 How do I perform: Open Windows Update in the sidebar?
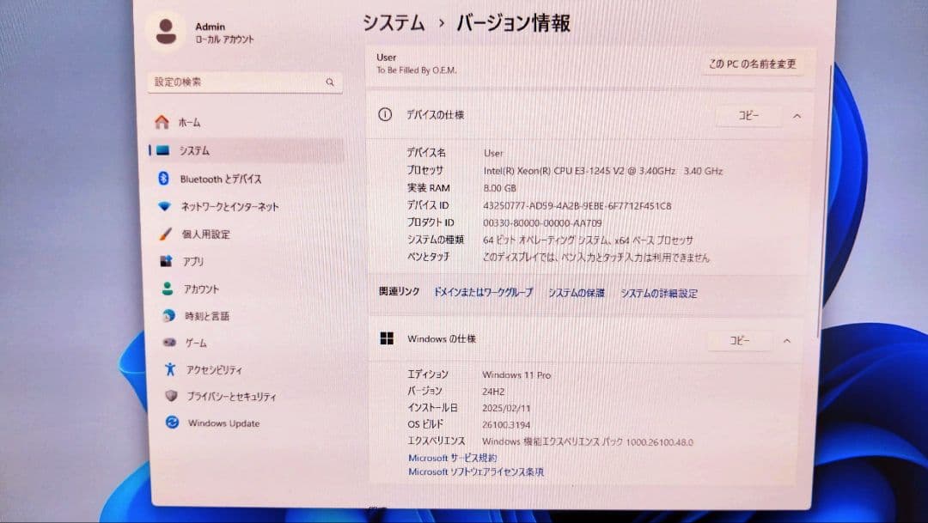click(x=222, y=423)
